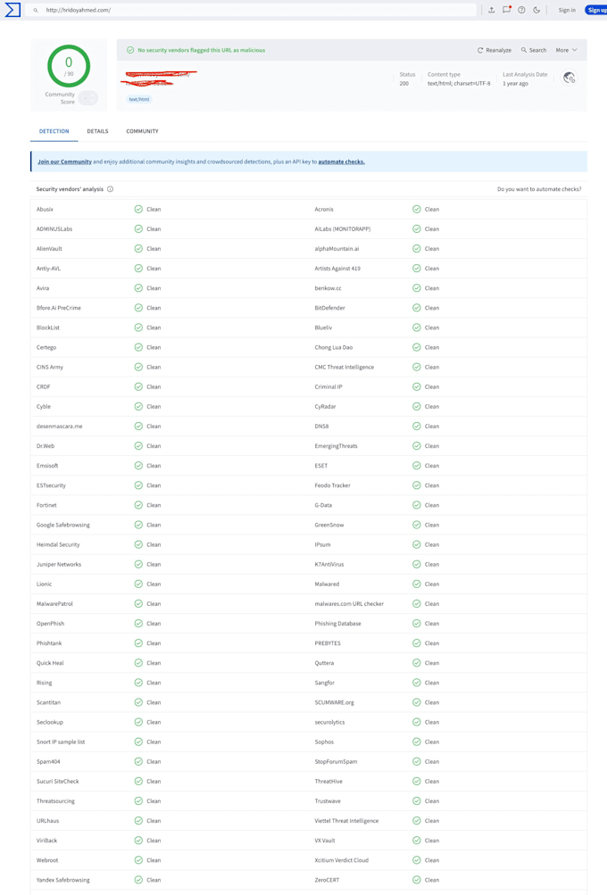Click the clean check icon for ESET

[x=416, y=466]
